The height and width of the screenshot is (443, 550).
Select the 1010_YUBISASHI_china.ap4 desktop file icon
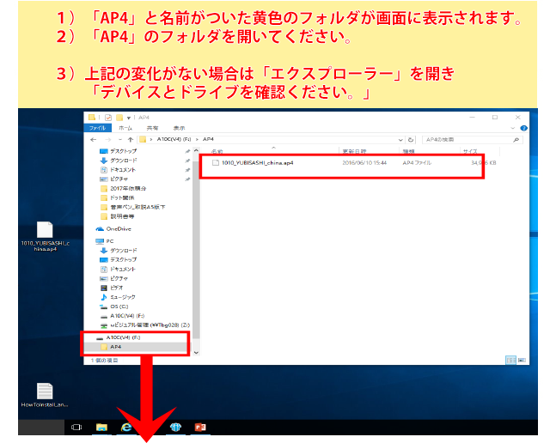pos(45,232)
